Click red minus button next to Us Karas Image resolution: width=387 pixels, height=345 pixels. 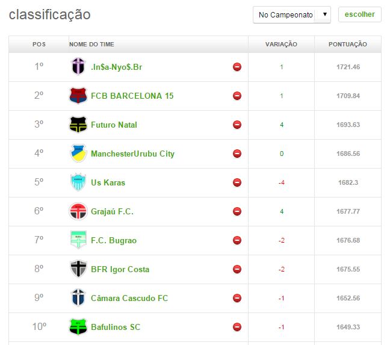[x=237, y=182]
